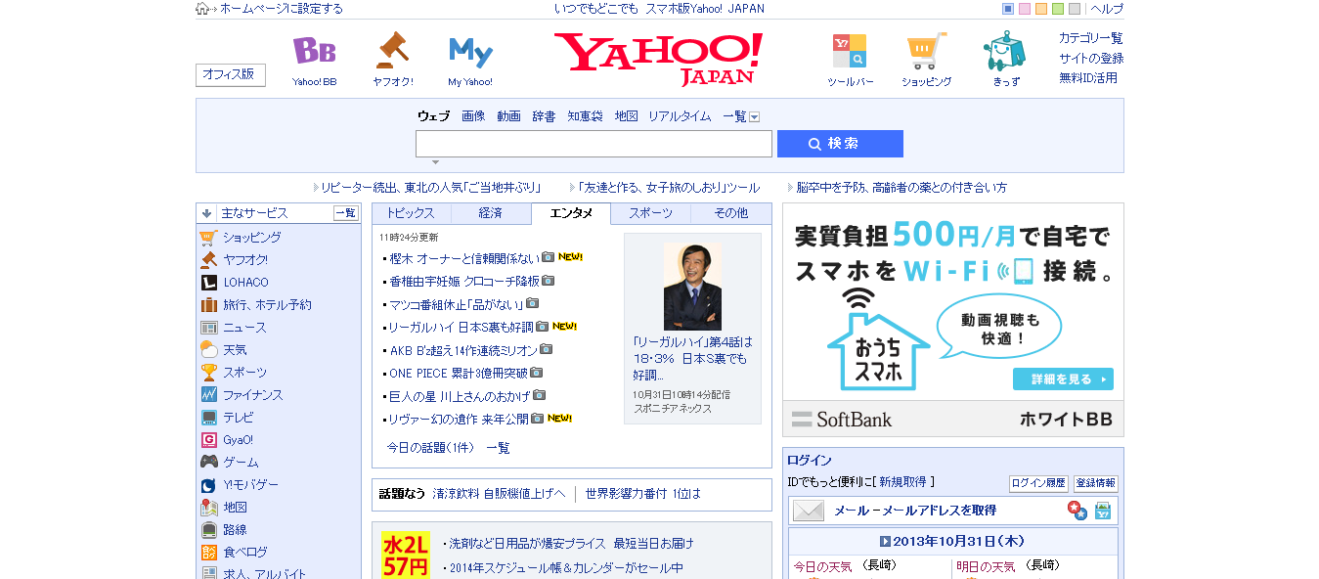This screenshot has height=579, width=1319.
Task: Switch to the スポーツ news tab
Action: (x=650, y=213)
